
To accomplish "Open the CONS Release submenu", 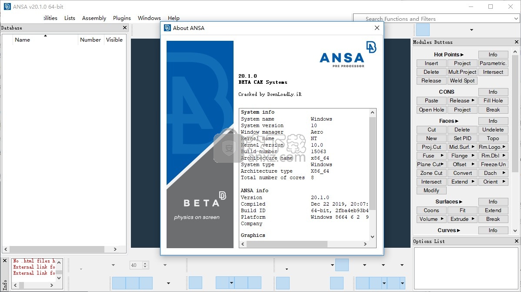I will tap(462, 100).
